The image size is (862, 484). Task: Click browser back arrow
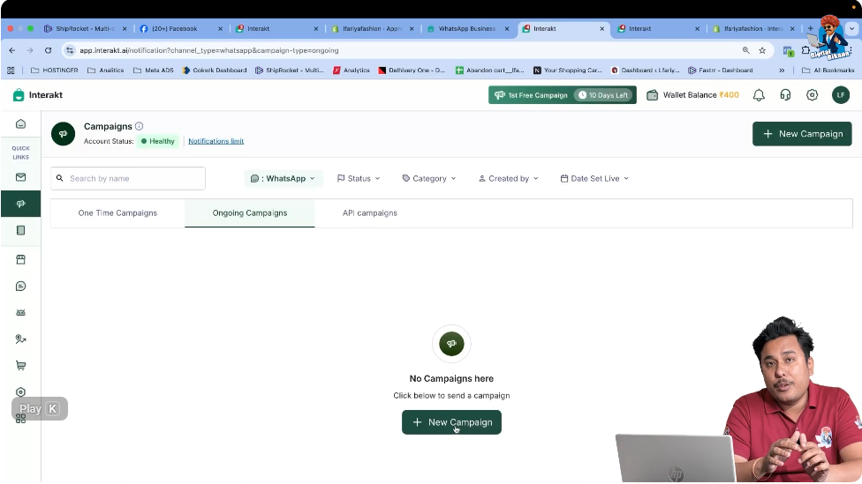[12, 50]
